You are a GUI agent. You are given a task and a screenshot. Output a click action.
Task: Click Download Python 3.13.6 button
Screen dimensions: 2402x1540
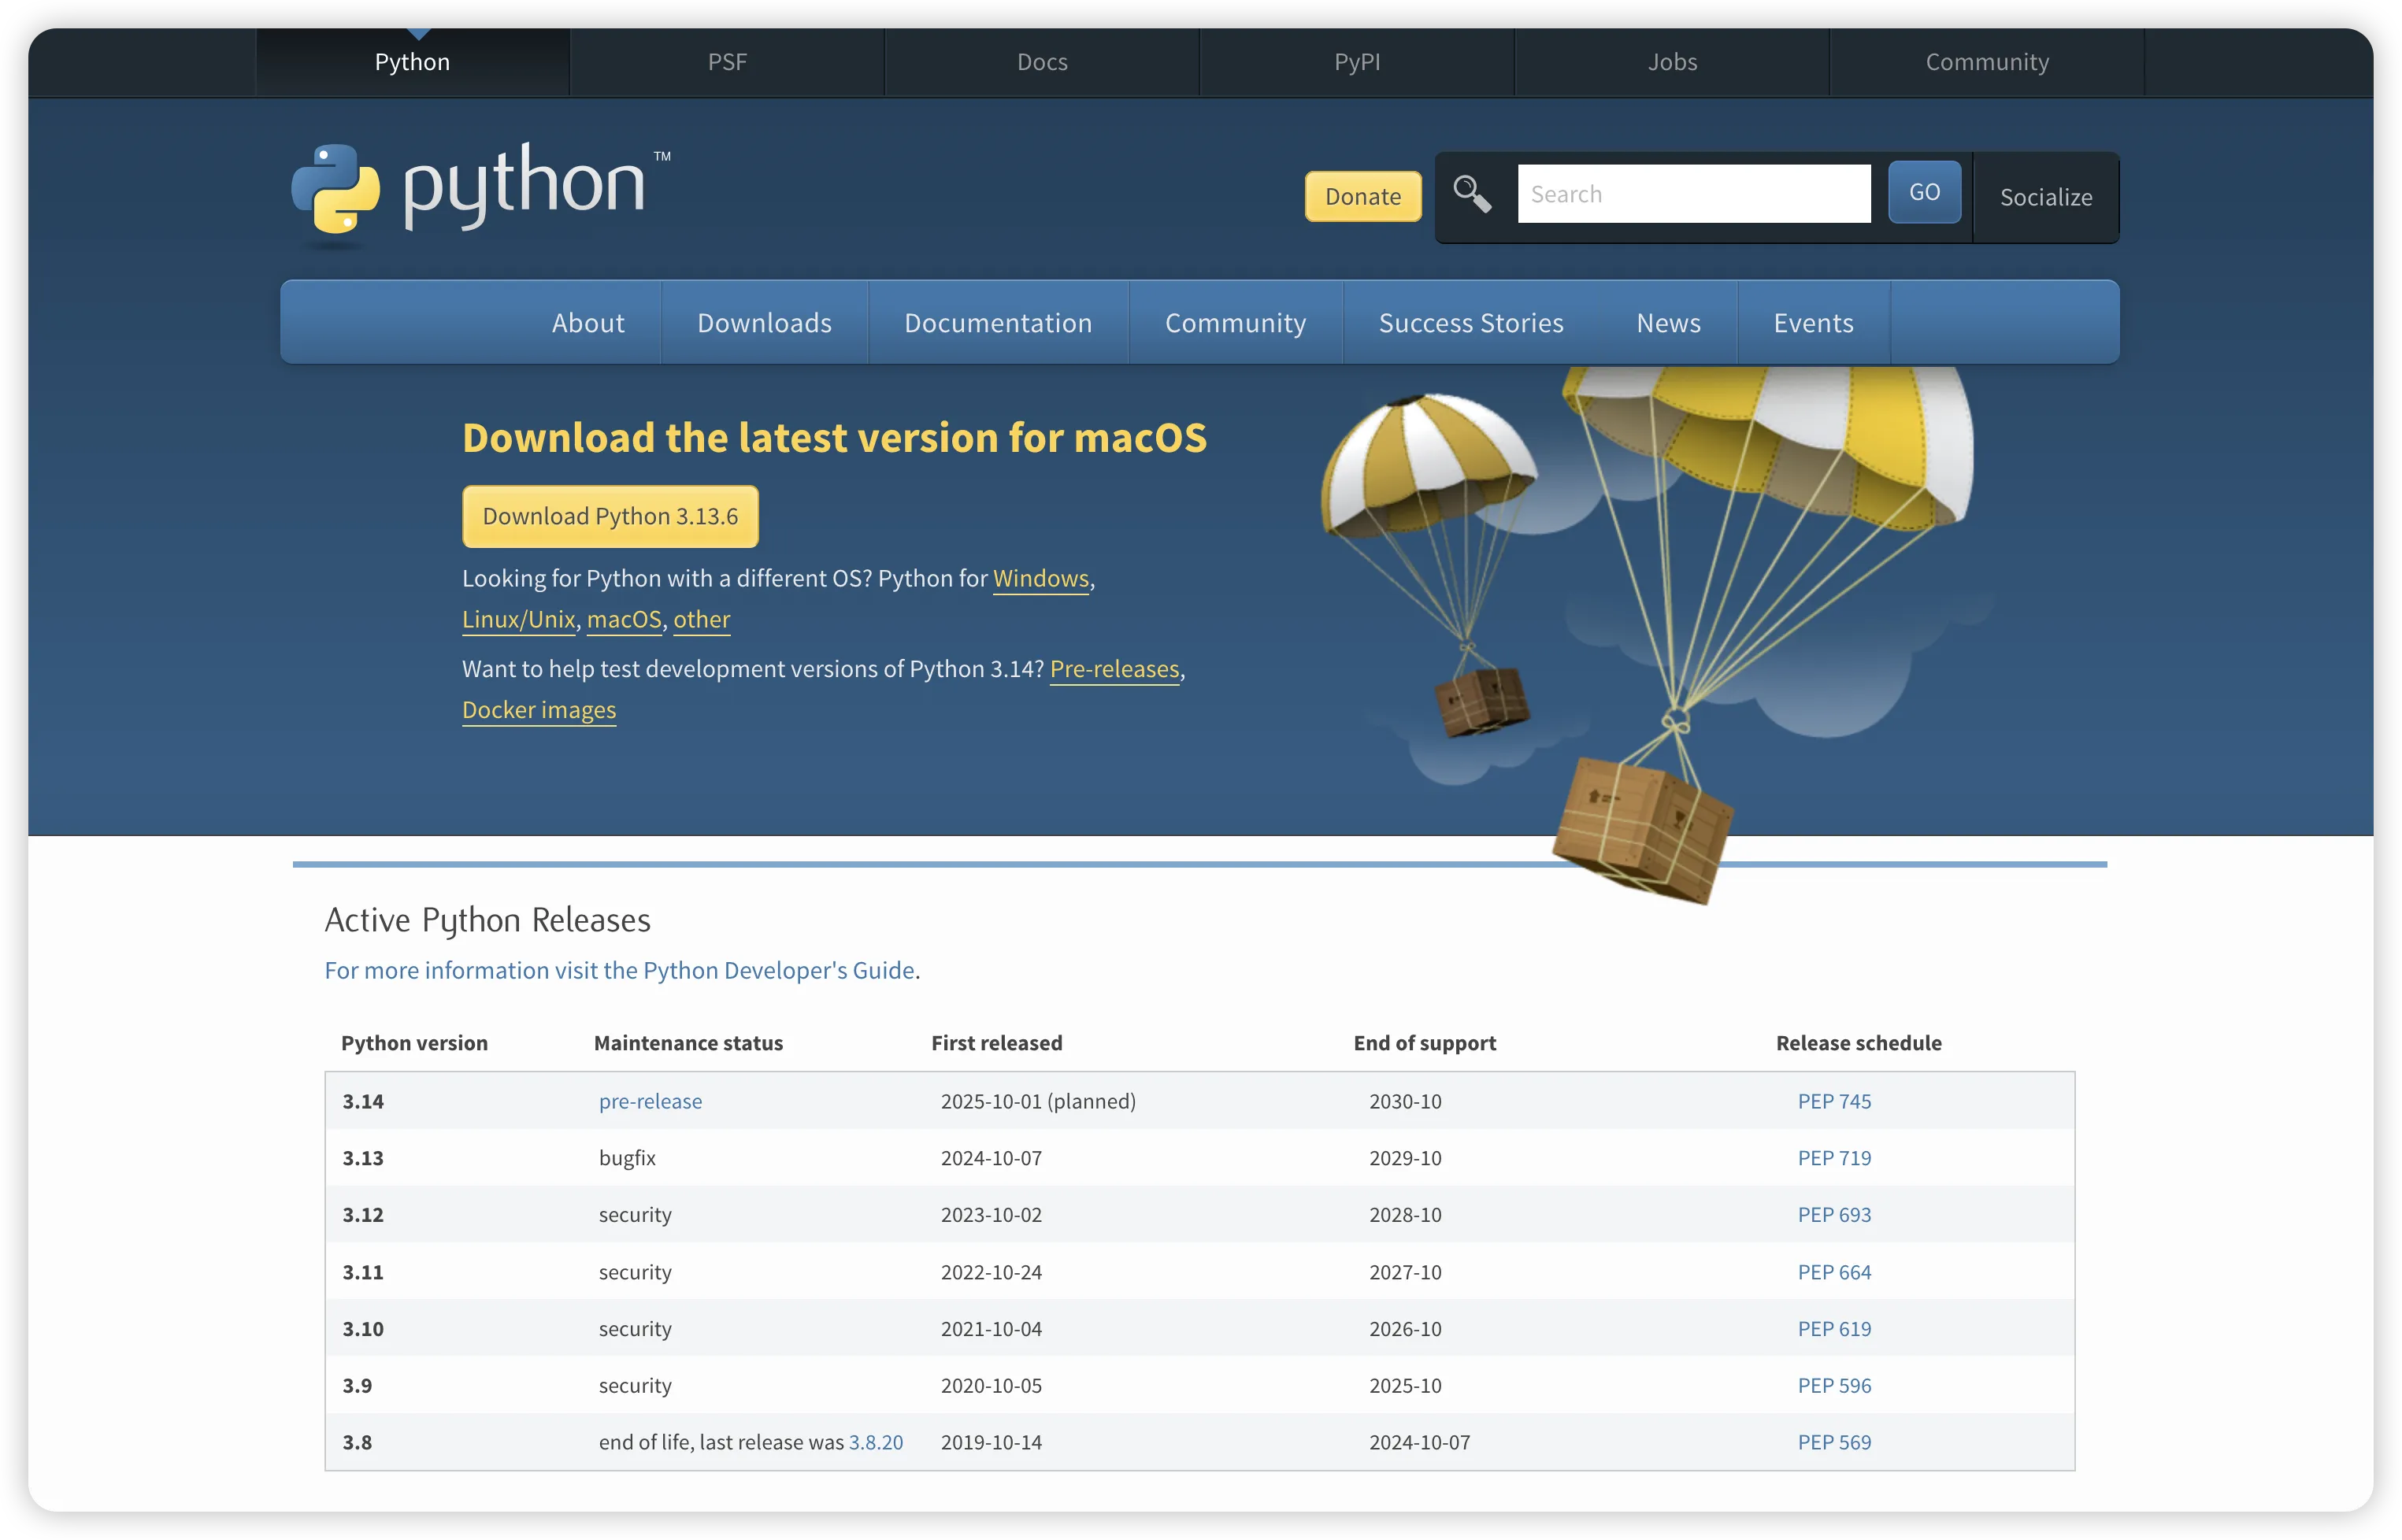(610, 516)
